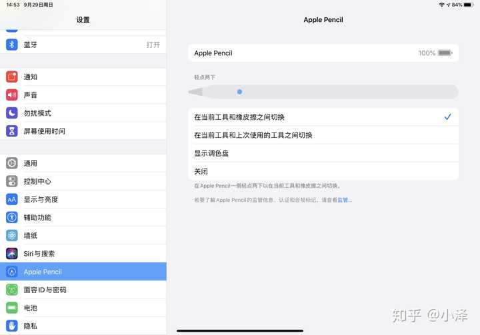Screen dimensions: 480x335
Task: Tap the home indicator bar
Action: coord(240,331)
